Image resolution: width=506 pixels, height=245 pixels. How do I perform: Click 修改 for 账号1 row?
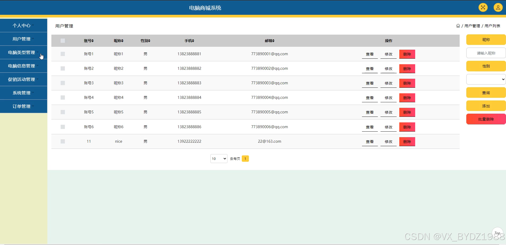tap(388, 54)
